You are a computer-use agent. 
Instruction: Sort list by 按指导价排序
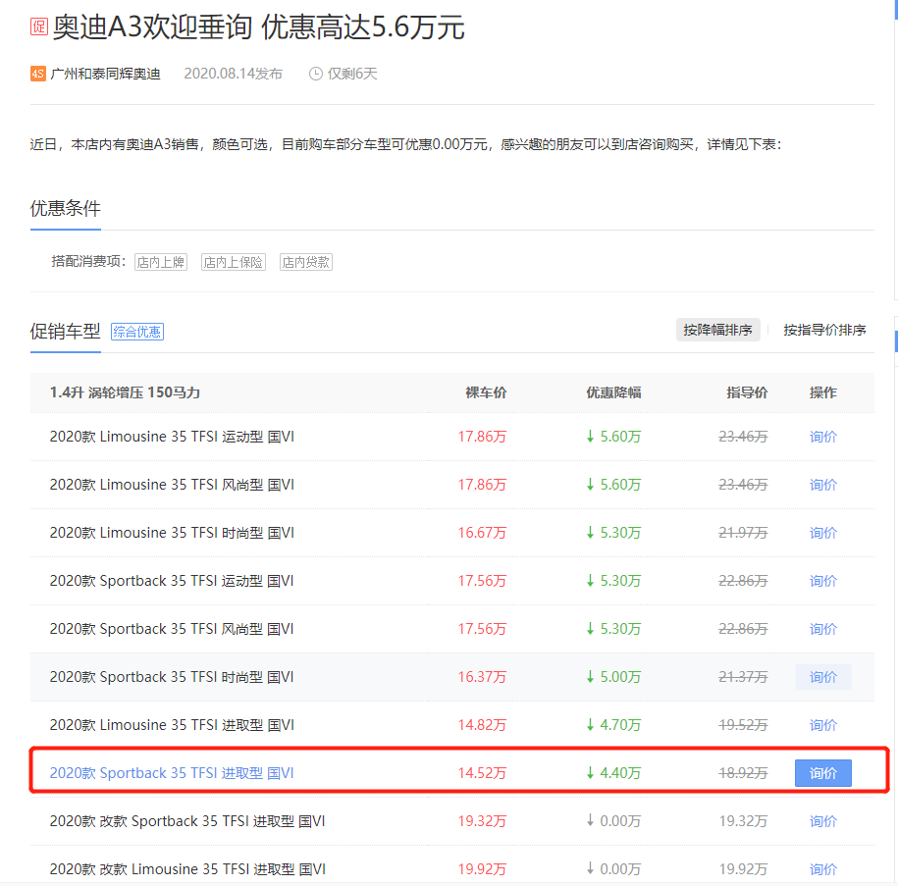tap(824, 330)
